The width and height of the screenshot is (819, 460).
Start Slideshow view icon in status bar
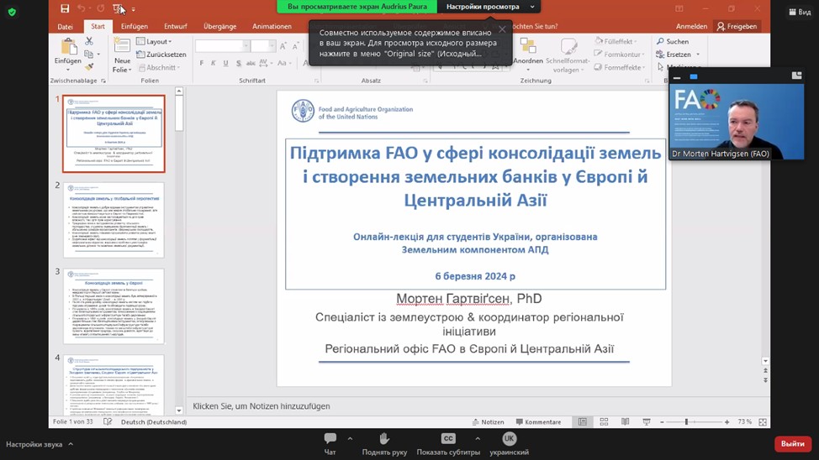pyautogui.click(x=647, y=422)
